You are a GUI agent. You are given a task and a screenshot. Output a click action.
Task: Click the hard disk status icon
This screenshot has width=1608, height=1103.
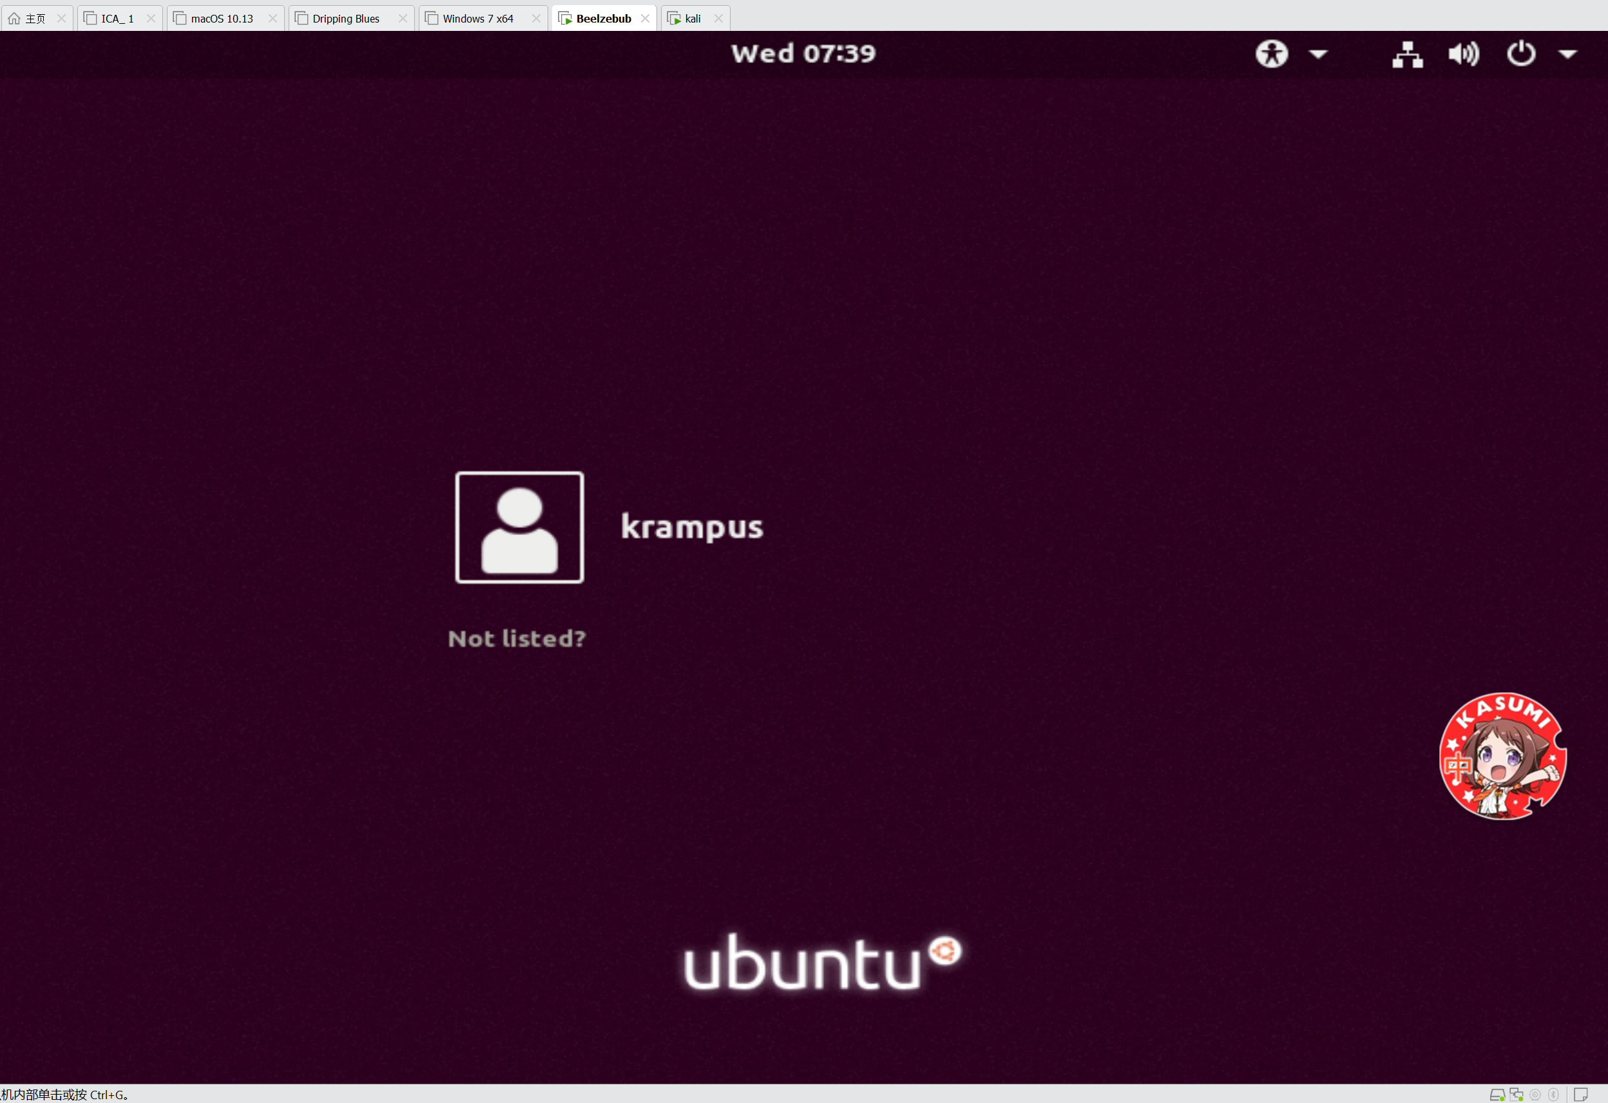click(1497, 1095)
